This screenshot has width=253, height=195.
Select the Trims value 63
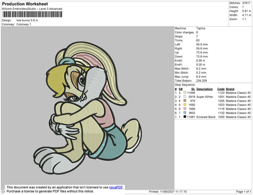[198, 40]
